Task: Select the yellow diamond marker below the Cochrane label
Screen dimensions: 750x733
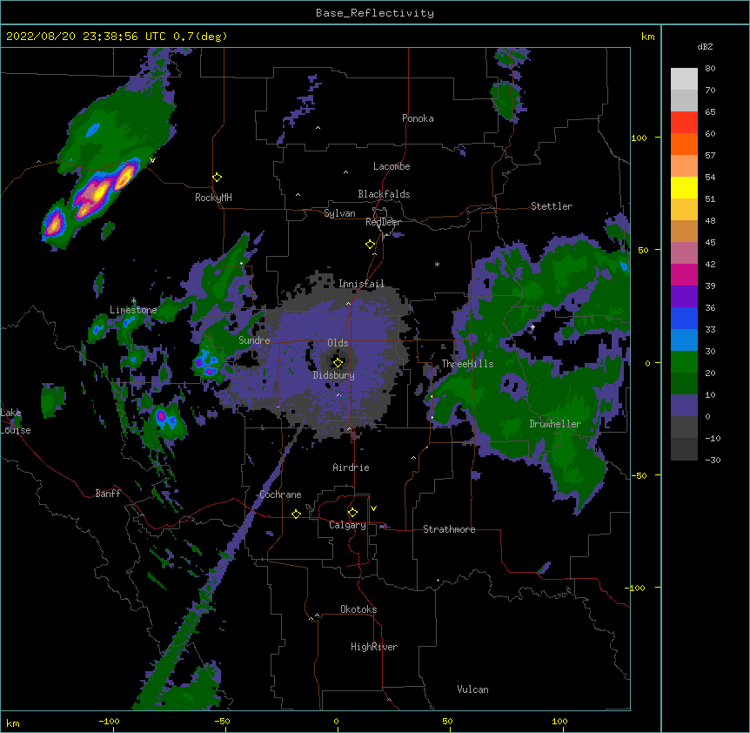Action: click(296, 514)
